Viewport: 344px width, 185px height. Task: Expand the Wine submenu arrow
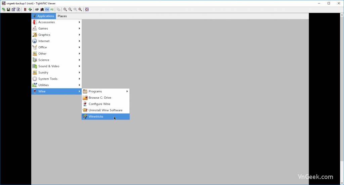[79, 91]
